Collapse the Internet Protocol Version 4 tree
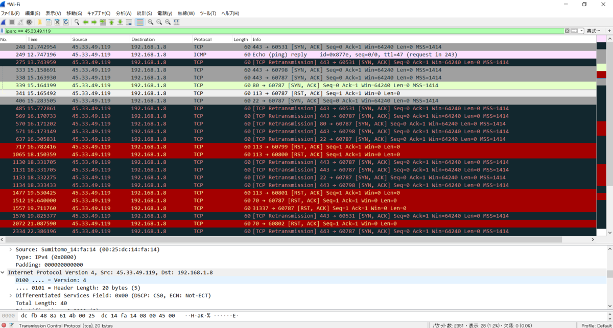 click(3, 272)
